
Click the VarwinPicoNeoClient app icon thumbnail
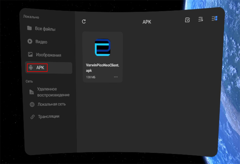102,47
